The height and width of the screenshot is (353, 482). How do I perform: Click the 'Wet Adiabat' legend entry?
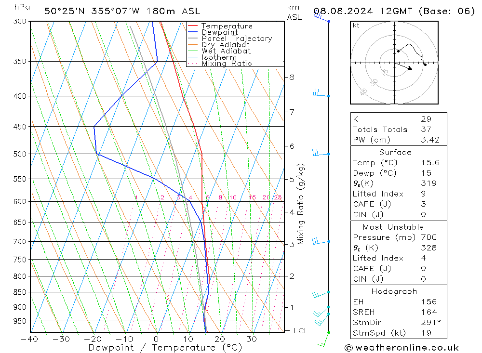(x=226, y=51)
